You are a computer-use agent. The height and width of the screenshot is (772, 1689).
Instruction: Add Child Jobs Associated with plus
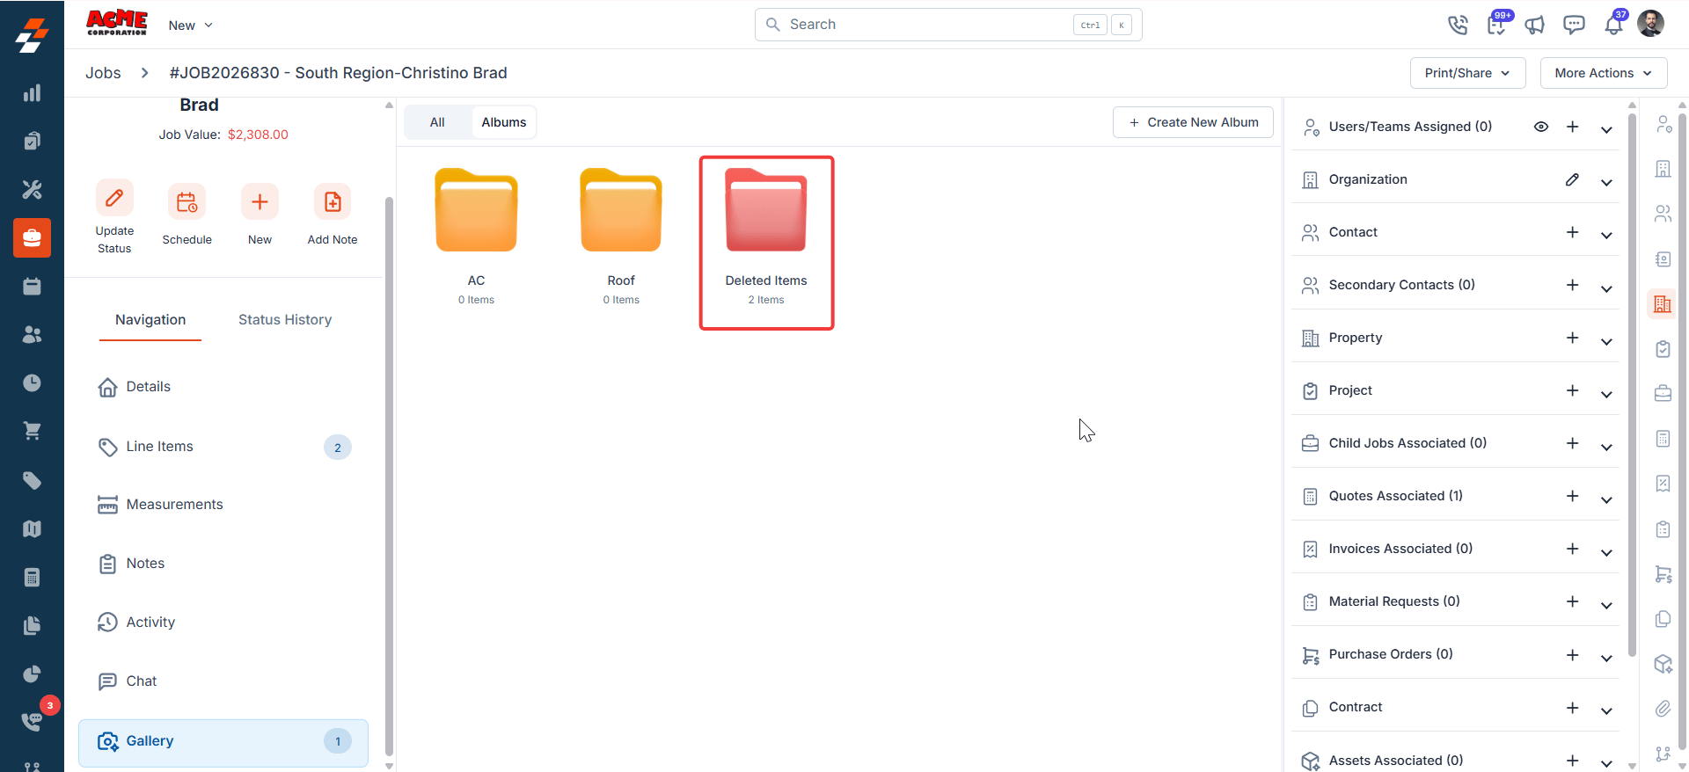1572,443
